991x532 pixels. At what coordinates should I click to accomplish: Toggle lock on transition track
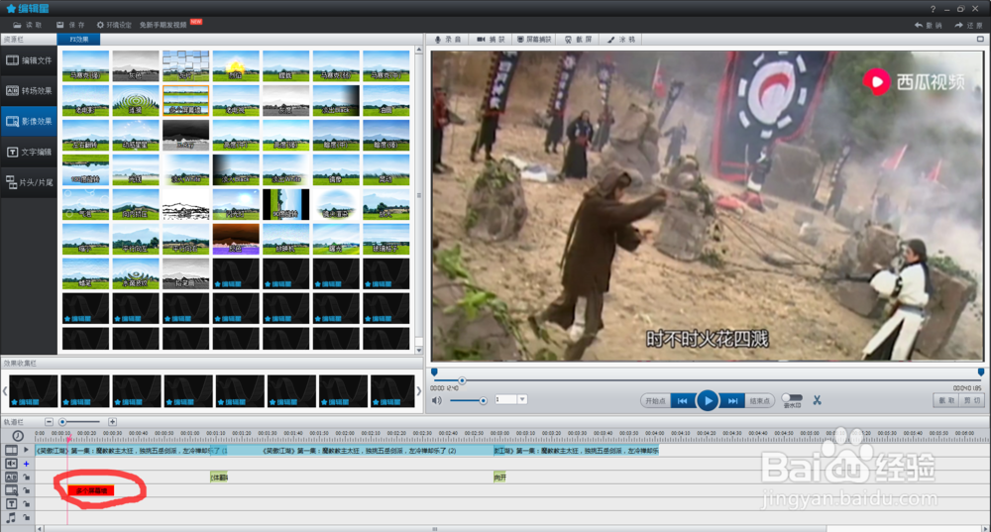[x=27, y=478]
